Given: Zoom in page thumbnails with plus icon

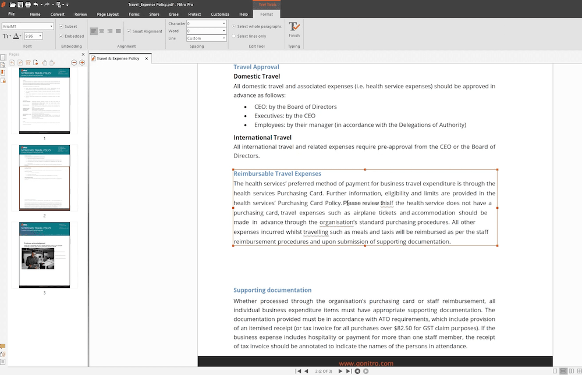Looking at the screenshot, I should (x=82, y=63).
